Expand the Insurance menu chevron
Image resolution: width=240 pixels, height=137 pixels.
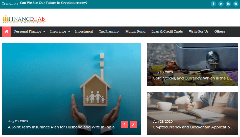pos(69,32)
